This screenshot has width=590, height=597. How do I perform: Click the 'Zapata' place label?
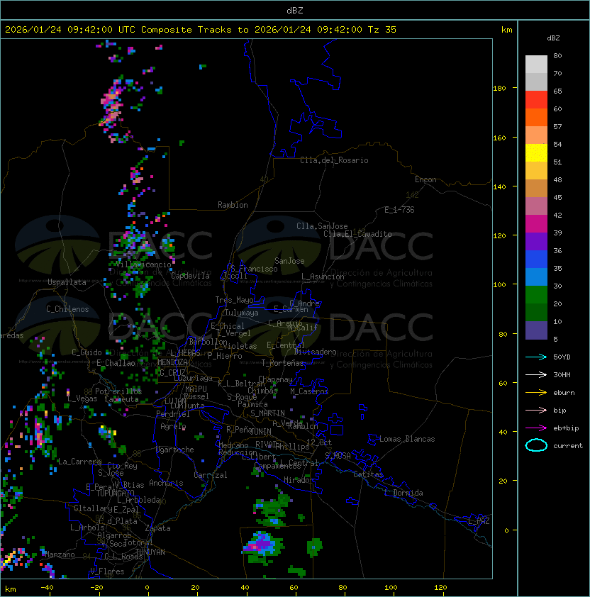click(x=157, y=528)
